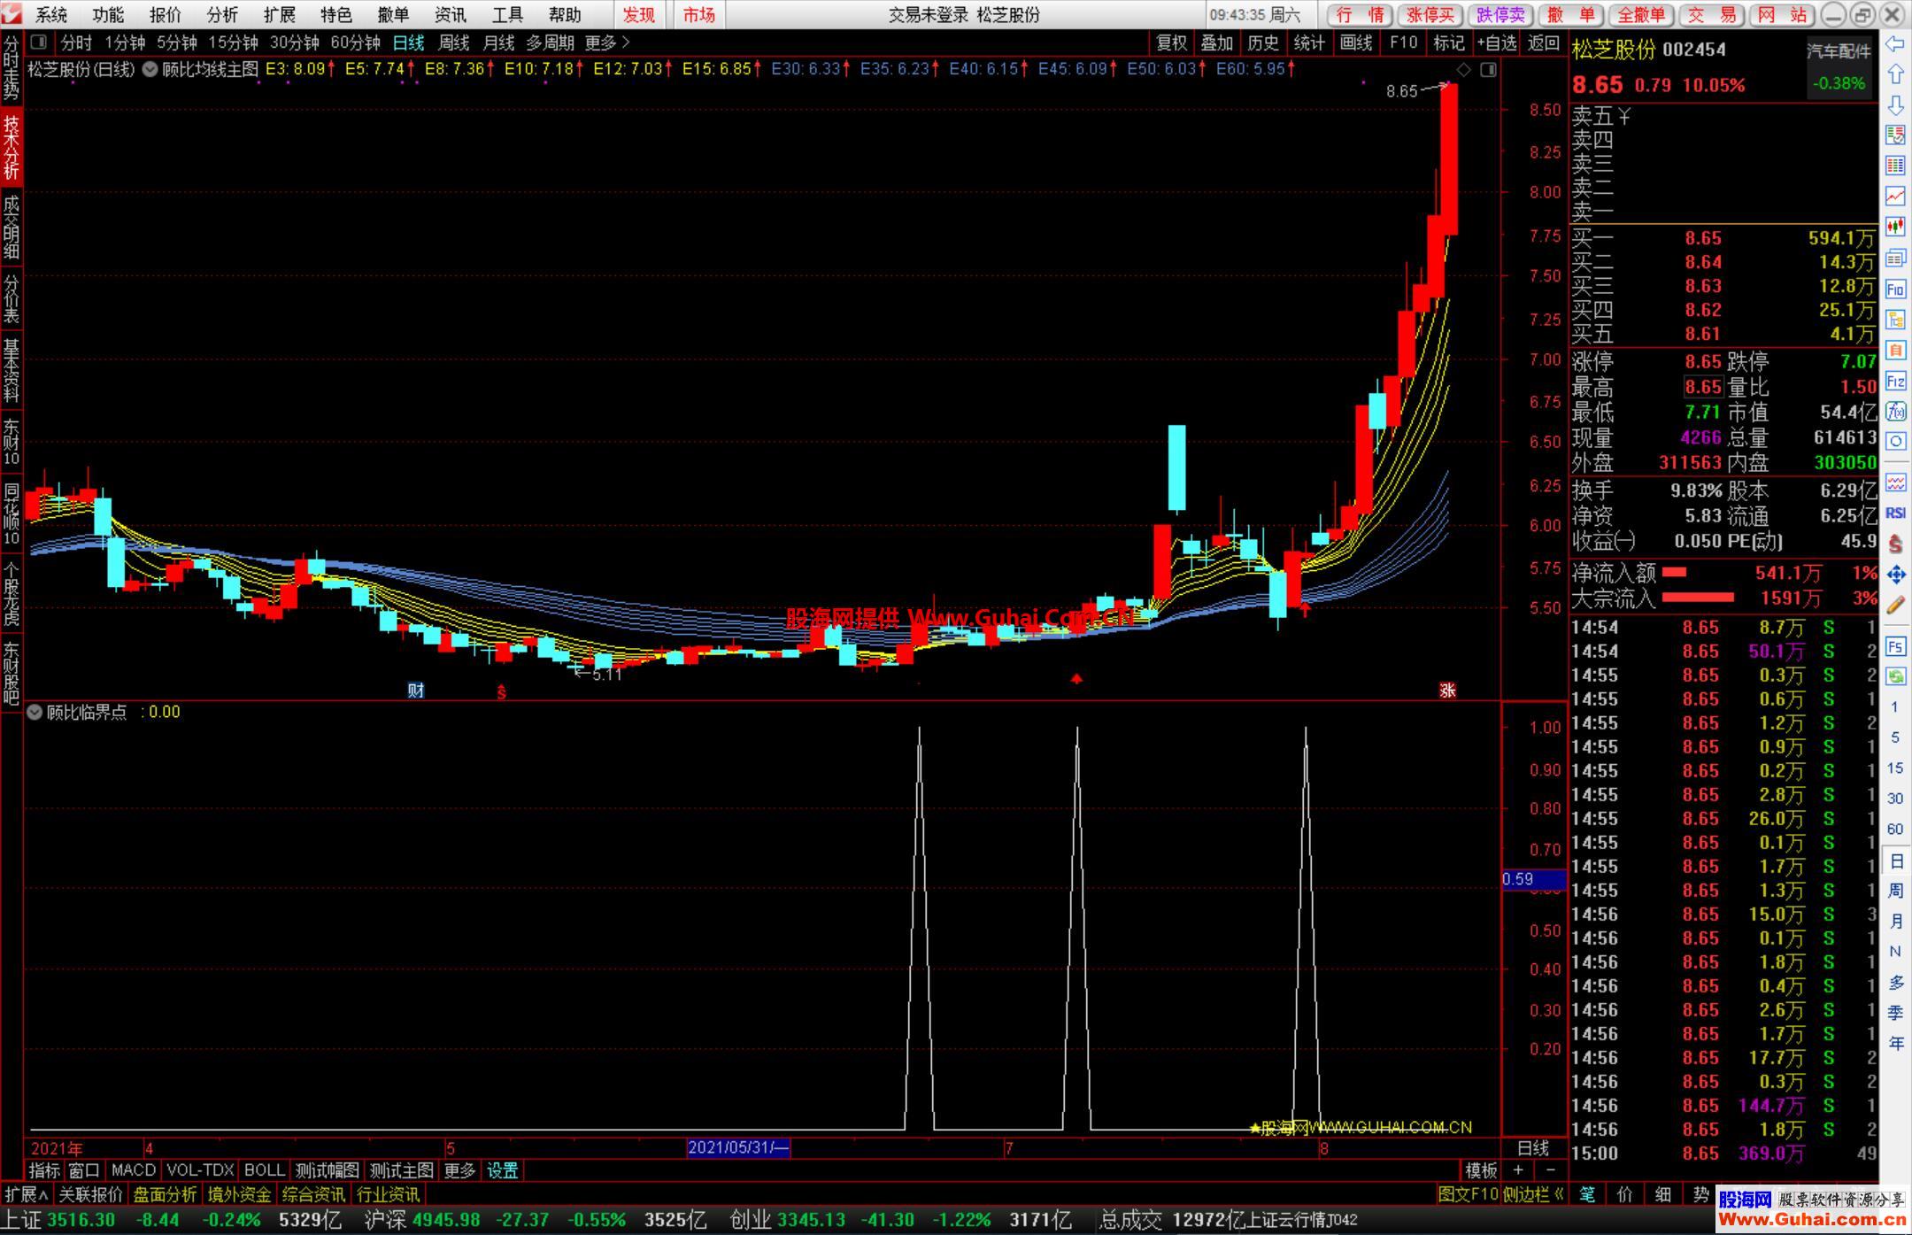Open the 分析 menu
This screenshot has height=1235, width=1912.
tap(222, 15)
